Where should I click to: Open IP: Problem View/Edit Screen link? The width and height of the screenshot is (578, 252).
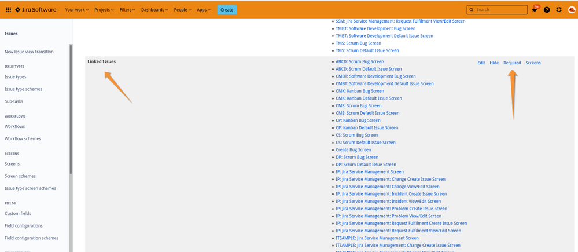tap(389, 217)
